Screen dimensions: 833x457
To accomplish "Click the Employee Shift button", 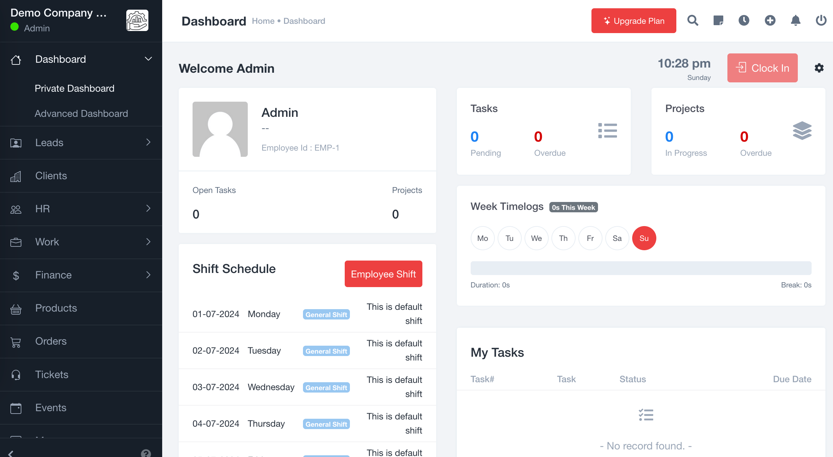I will [x=383, y=274].
